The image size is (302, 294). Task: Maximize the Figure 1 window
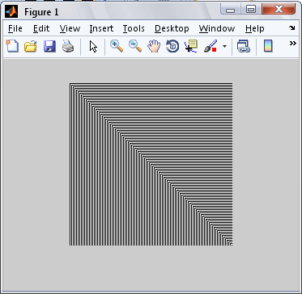(x=251, y=10)
